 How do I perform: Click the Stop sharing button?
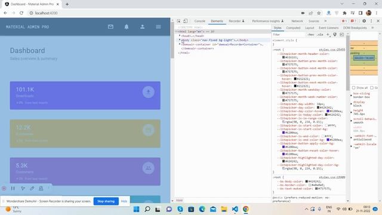click(106, 201)
